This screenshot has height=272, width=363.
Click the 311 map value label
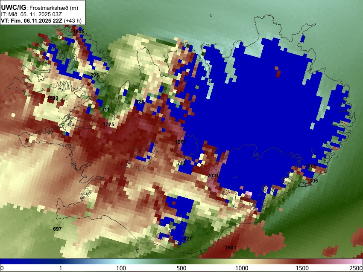point(105,109)
